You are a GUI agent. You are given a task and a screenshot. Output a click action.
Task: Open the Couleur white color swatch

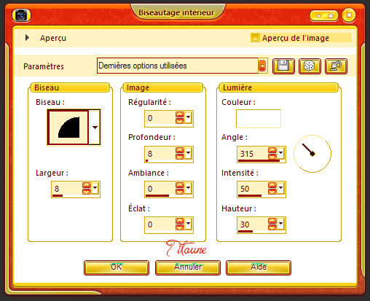click(259, 119)
